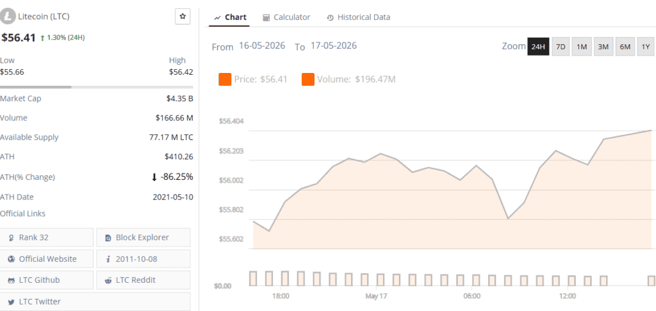Select the 3M zoom range
Image resolution: width=656 pixels, height=311 pixels.
click(603, 47)
